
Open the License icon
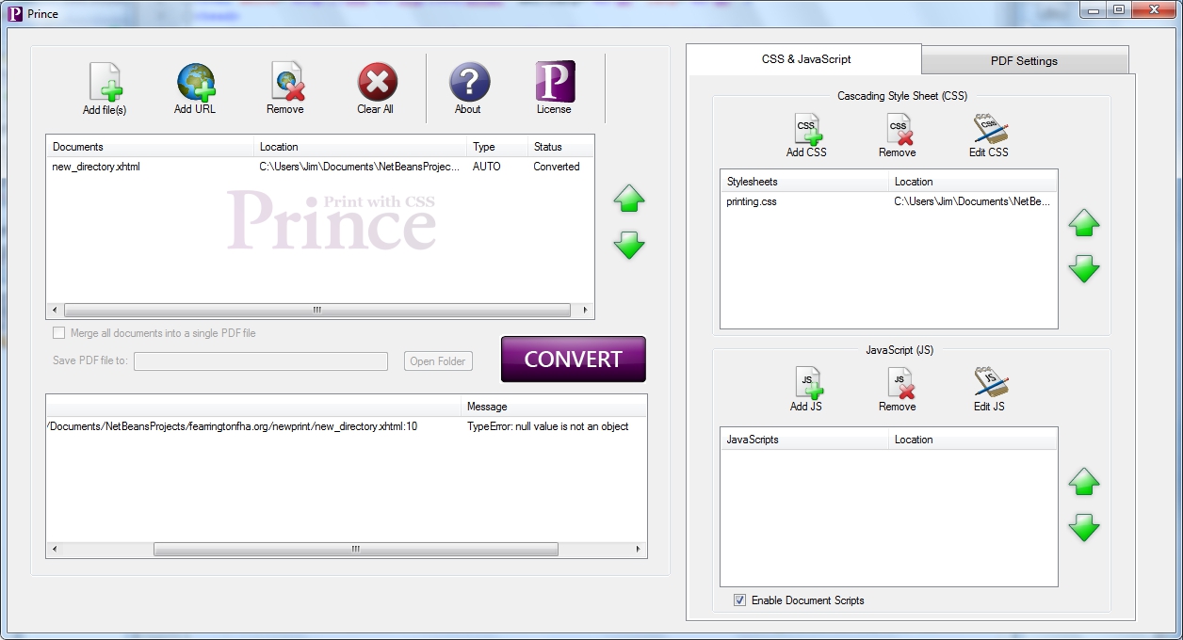point(554,83)
